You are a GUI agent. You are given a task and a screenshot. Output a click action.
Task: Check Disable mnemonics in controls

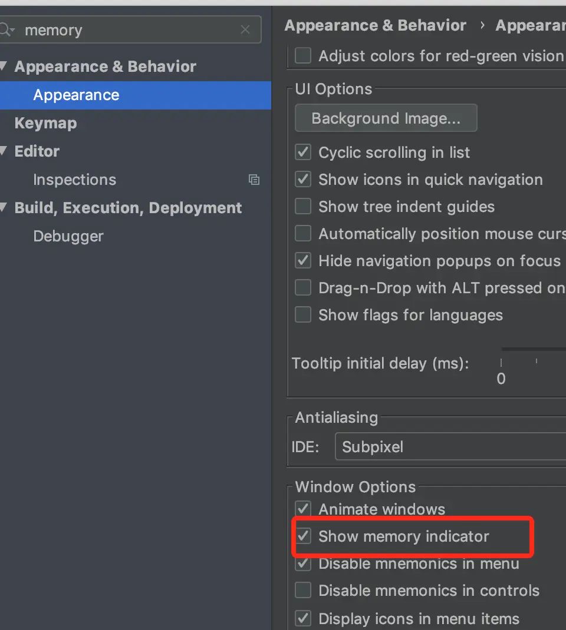tap(303, 591)
